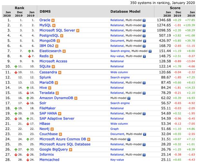The image size is (199, 162).
Task: Open the plus icon beside Teradata
Action: 57,93
